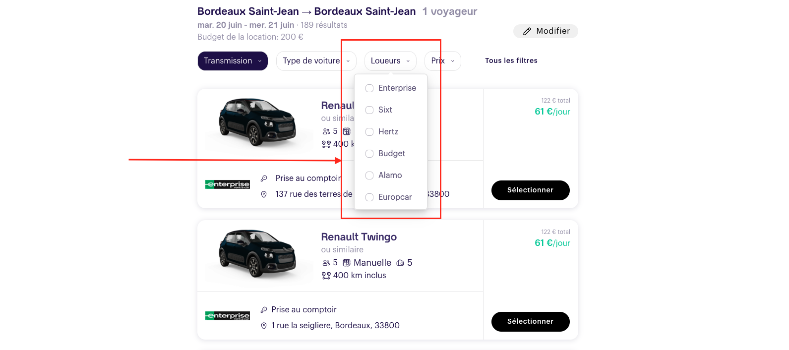Open Tous les filtres link
The width and height of the screenshot is (789, 350).
click(511, 60)
